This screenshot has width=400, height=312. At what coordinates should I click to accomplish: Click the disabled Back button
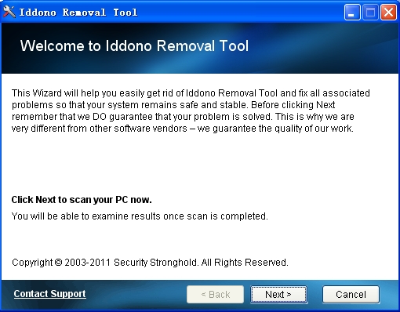click(x=215, y=295)
